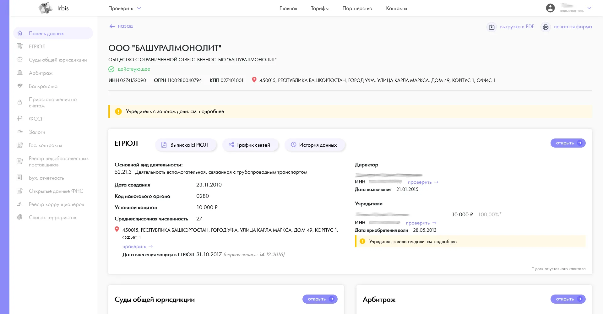Click the КПП 027401001 value
Screen dimensions: 603x314
(232, 80)
